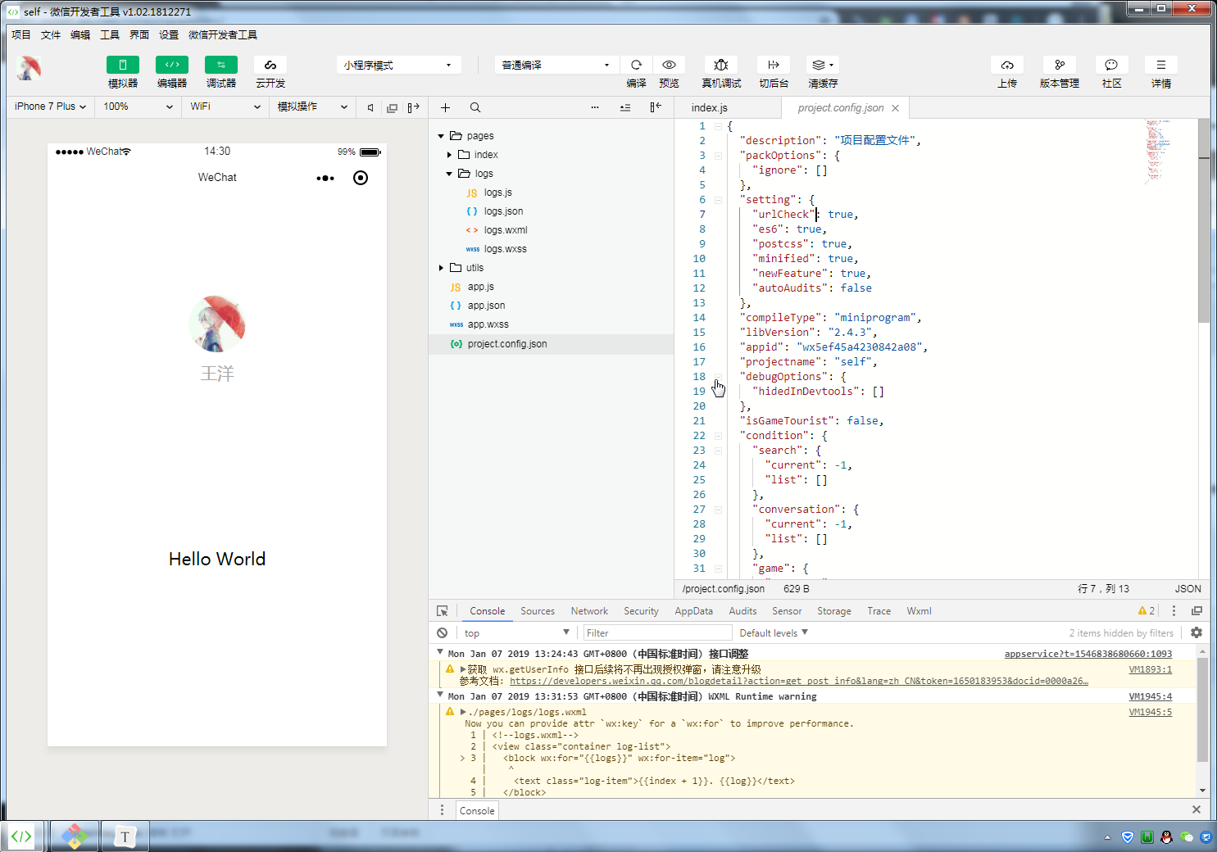Expand the index folder
1217x852 pixels.
point(449,155)
